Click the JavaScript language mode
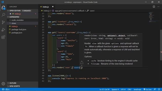Screen dimensions: 162x91 tap(137, 89)
